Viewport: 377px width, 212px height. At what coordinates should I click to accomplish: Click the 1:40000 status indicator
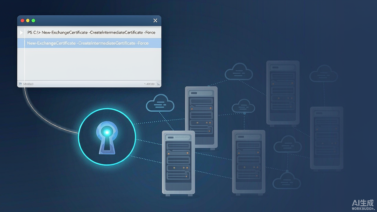[x=149, y=84]
